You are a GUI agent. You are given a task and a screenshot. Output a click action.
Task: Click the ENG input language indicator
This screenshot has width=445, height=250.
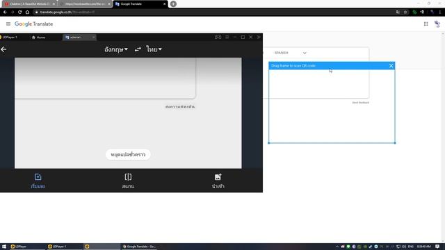(411, 247)
